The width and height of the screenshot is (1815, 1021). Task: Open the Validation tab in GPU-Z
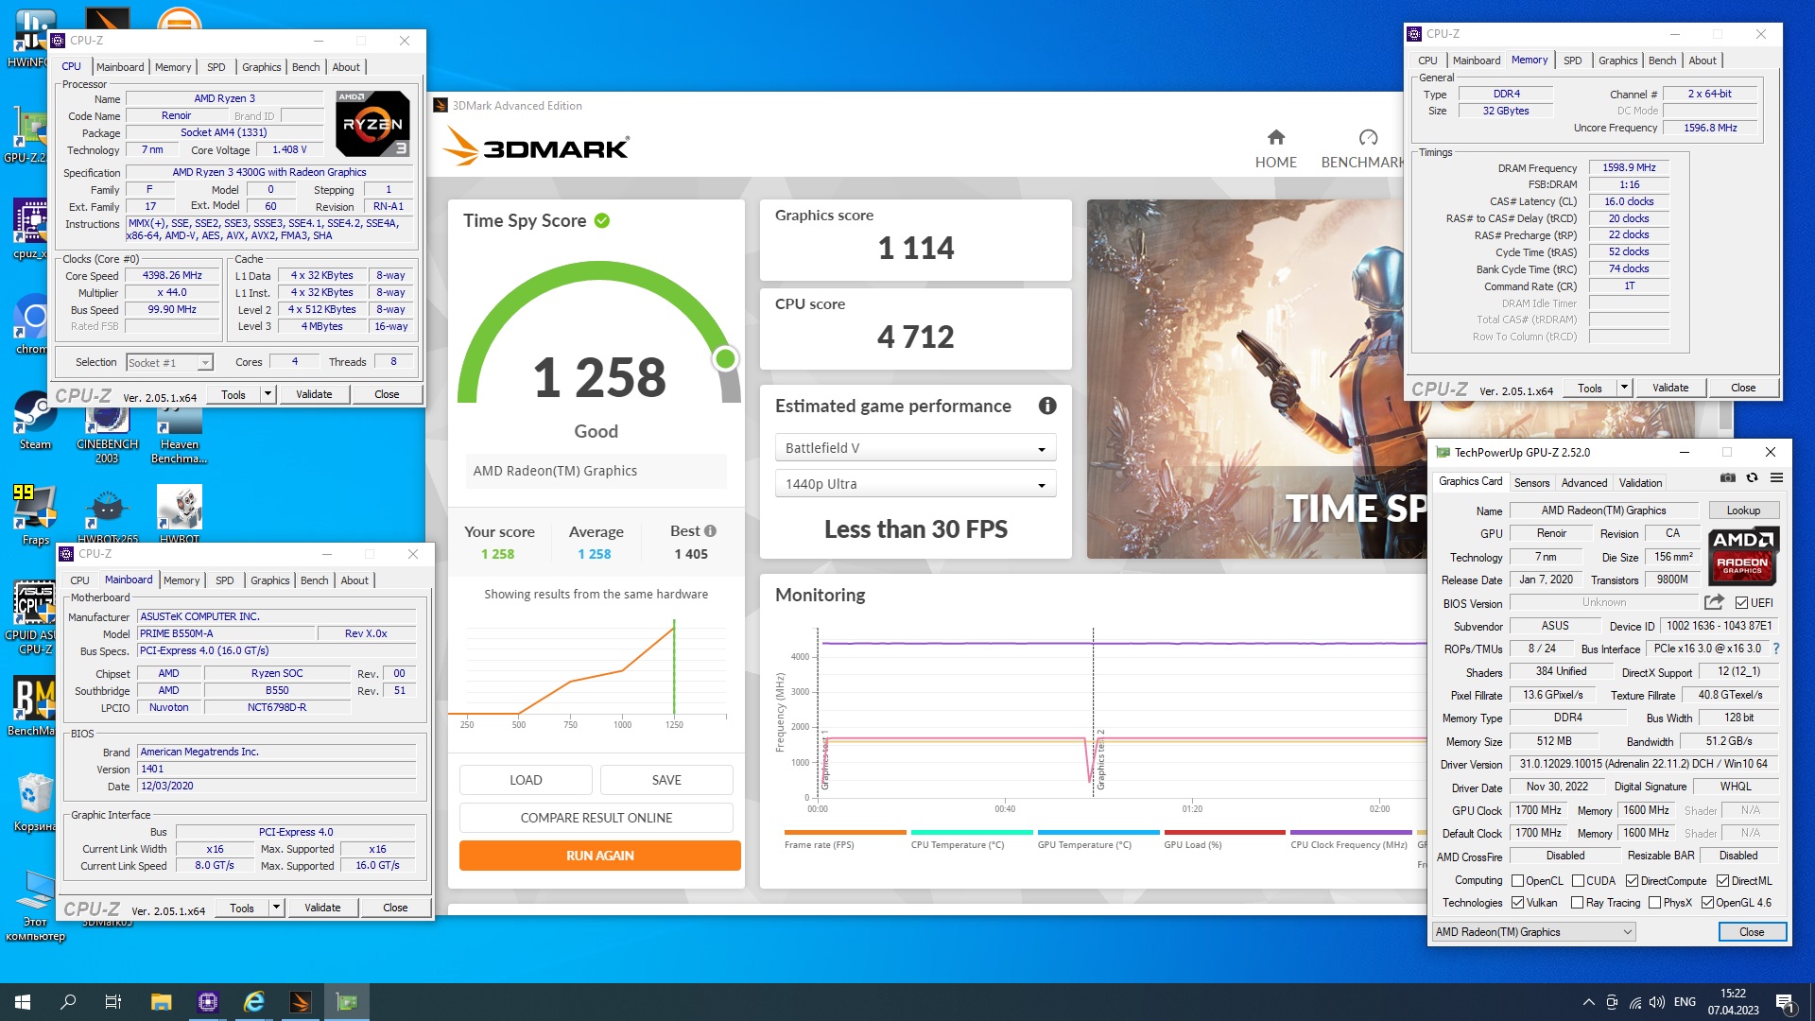[1640, 482]
